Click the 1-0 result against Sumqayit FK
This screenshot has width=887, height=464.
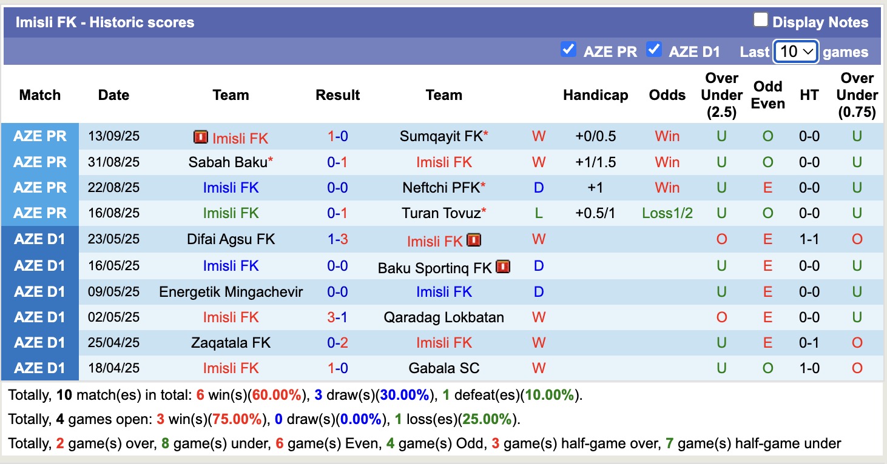click(338, 137)
